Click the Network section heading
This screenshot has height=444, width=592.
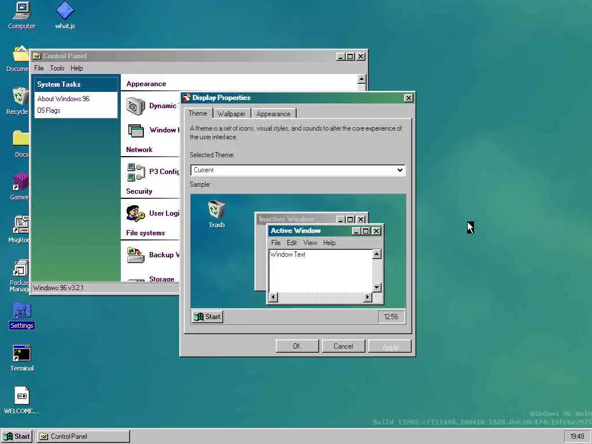[139, 150]
